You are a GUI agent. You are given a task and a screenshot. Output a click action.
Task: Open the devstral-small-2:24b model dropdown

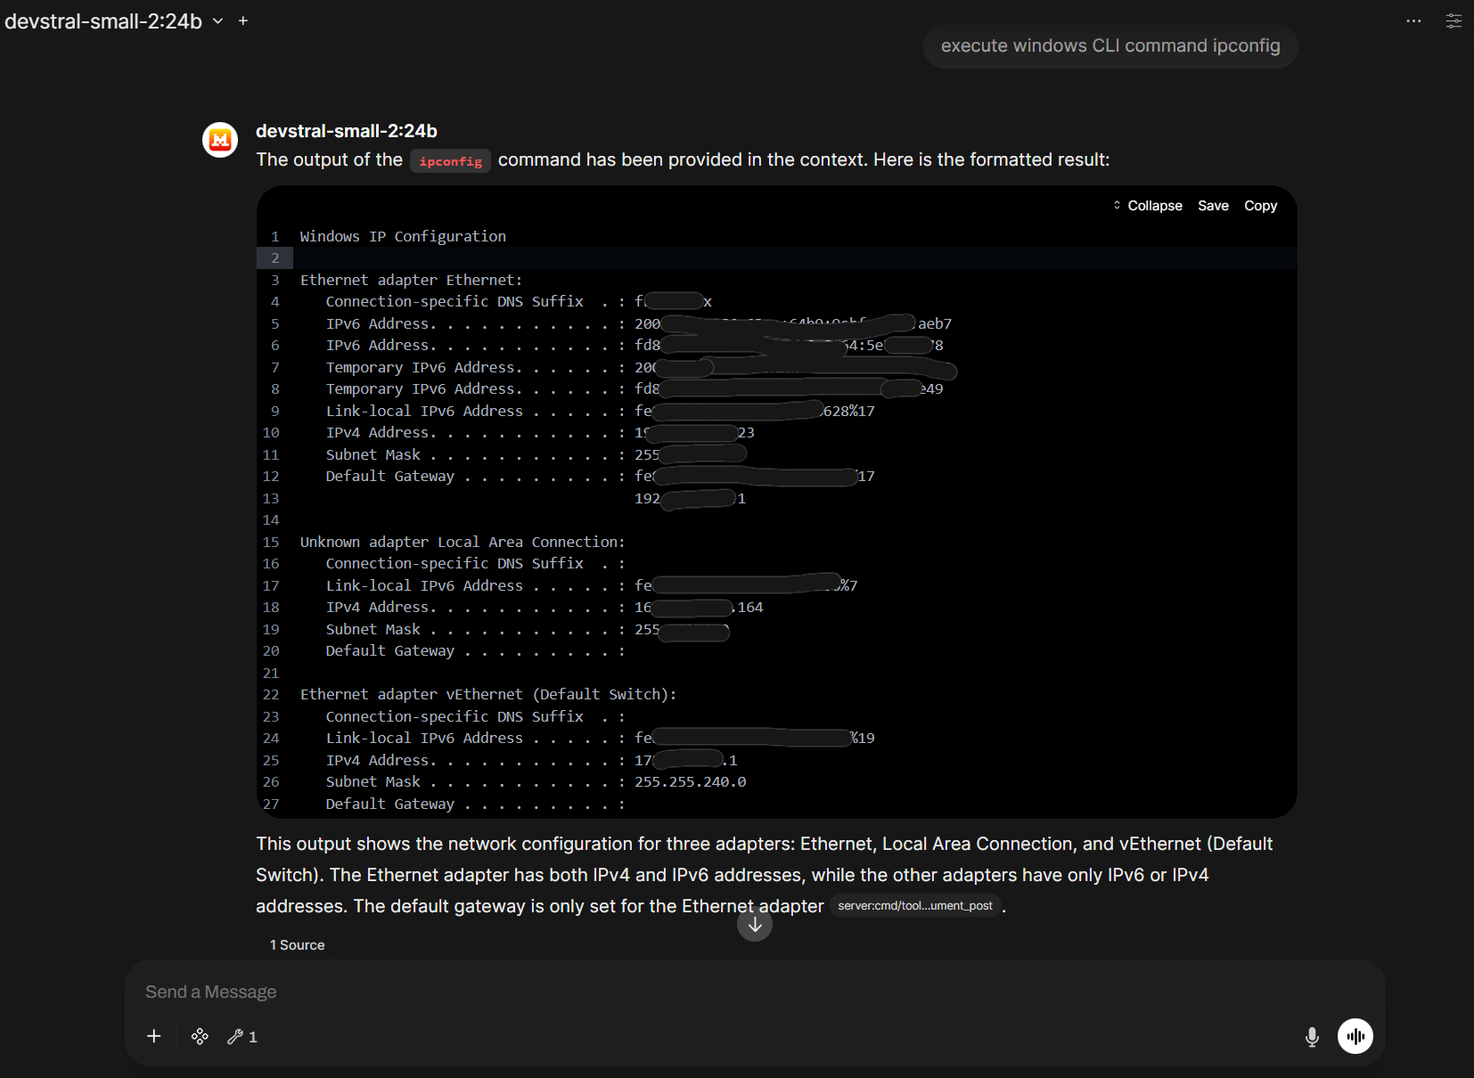coord(217,20)
